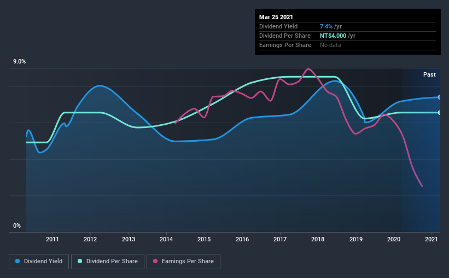The image size is (449, 278).
Task: Click the 9.0% y-axis label
Action: point(19,62)
